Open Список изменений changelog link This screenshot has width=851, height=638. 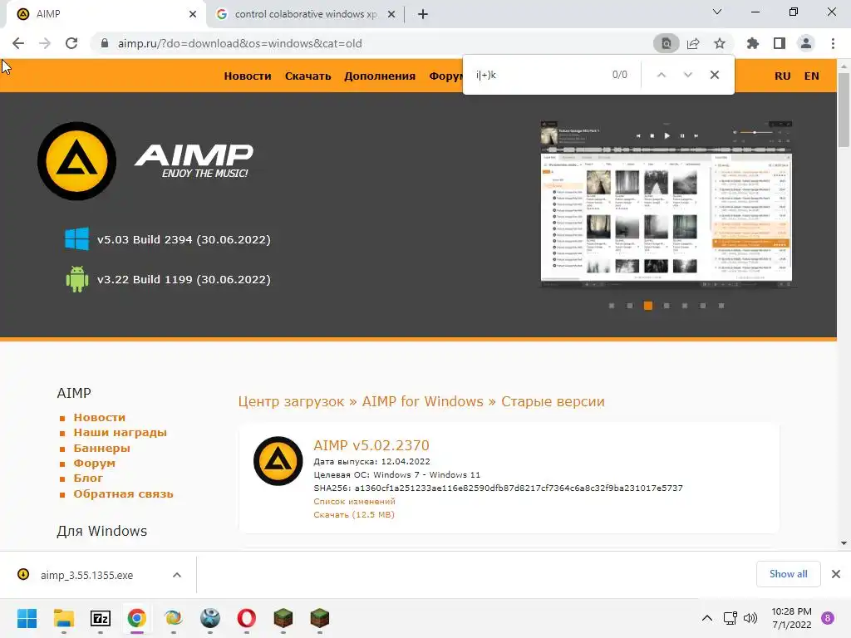354,502
